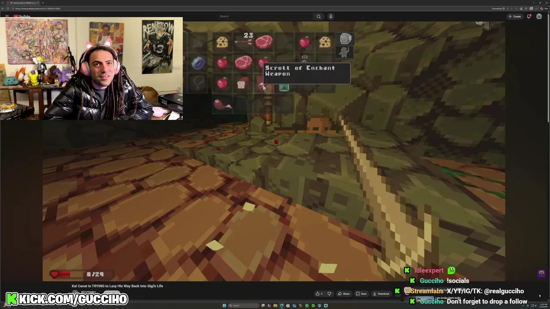Select the apple directly left of the bread
This screenshot has width=550, height=309.
pos(222,83)
